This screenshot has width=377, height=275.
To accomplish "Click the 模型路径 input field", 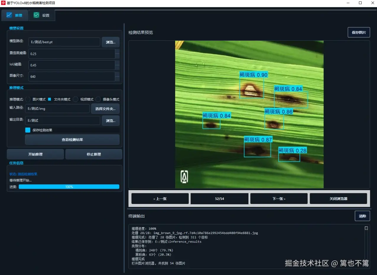I will point(64,42).
